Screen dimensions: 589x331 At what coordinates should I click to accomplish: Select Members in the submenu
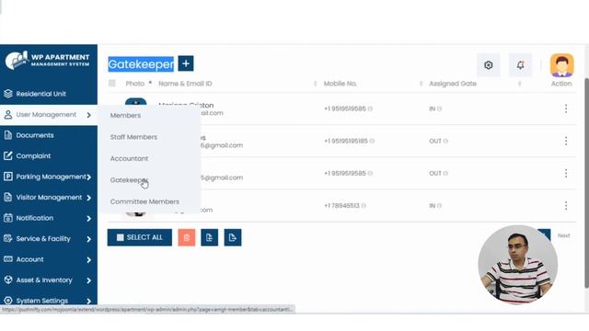[x=125, y=115]
